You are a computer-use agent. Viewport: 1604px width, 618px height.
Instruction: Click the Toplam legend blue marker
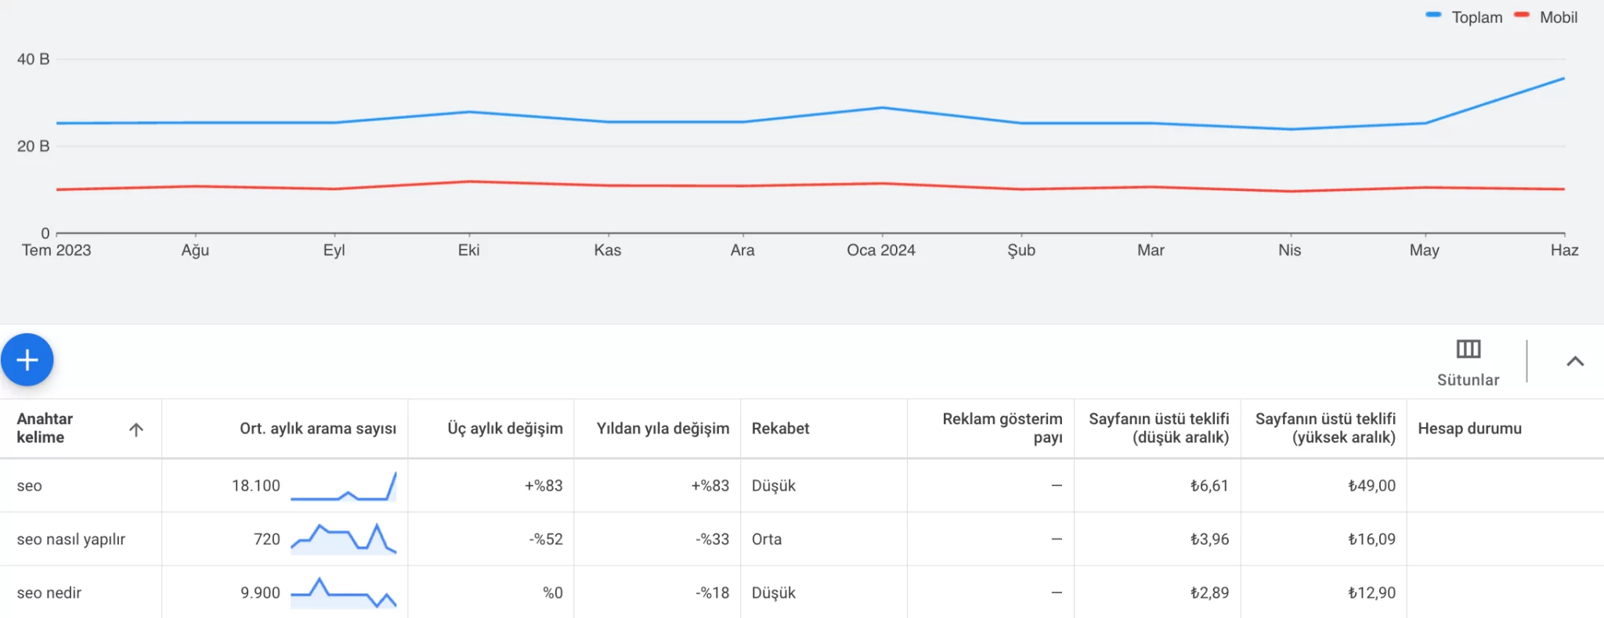click(x=1432, y=15)
